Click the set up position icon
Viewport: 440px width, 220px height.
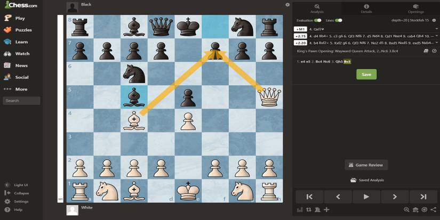tap(317, 210)
